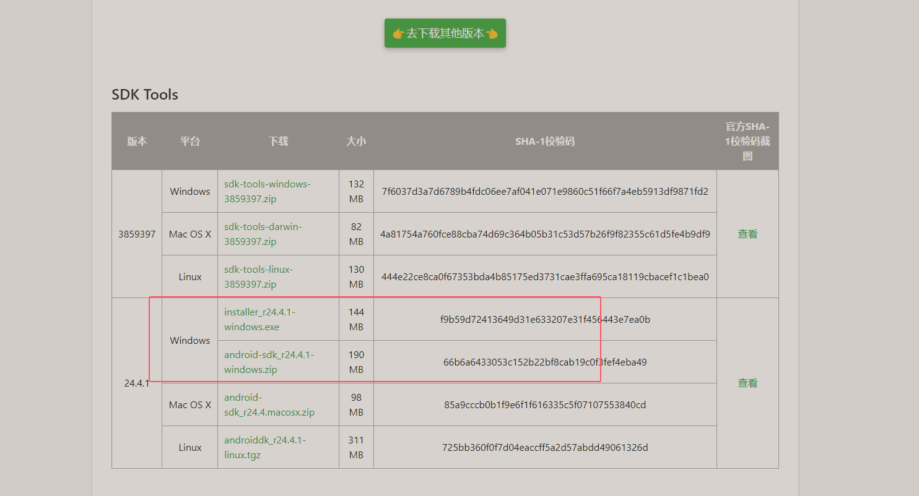Screen dimensions: 919x496
Task: Download installer_r24.4.1-windows.exe
Action: pos(260,319)
